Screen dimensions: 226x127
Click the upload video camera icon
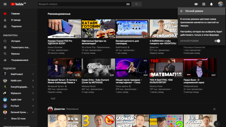click(196, 4)
